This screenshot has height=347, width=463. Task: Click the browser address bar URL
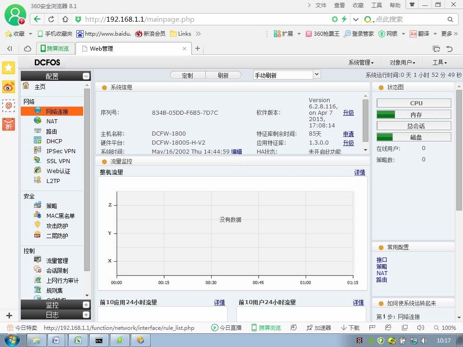click(x=140, y=19)
